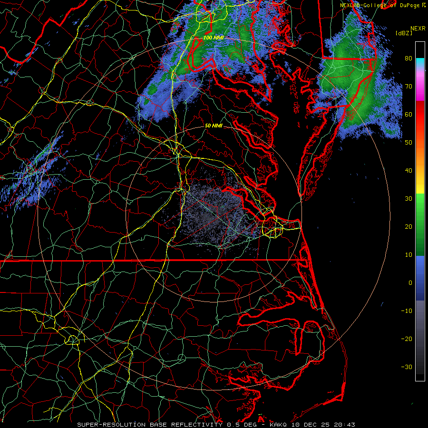Click SUPER-RESOLUTION BASE REFLECTIVITY caption text
428x428 pixels.
[150, 425]
